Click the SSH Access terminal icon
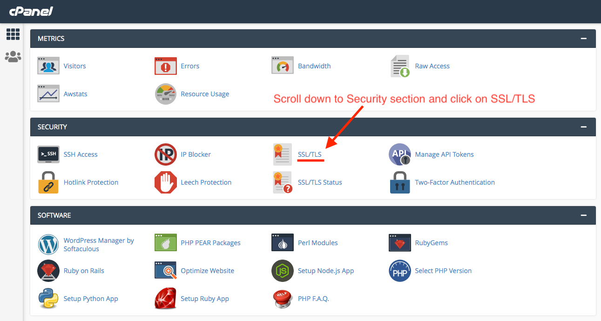This screenshot has height=321, width=601. tap(48, 154)
